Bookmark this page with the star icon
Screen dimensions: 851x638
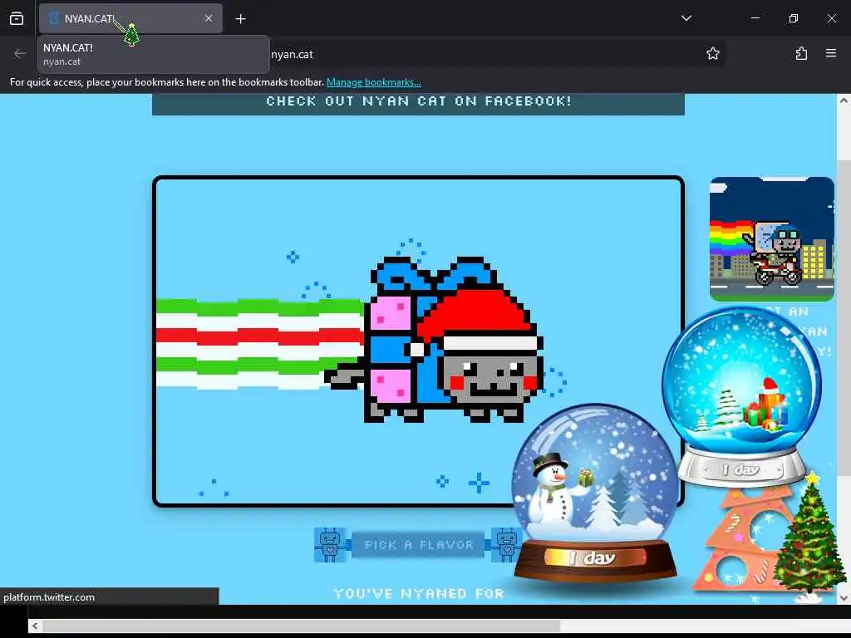point(712,53)
